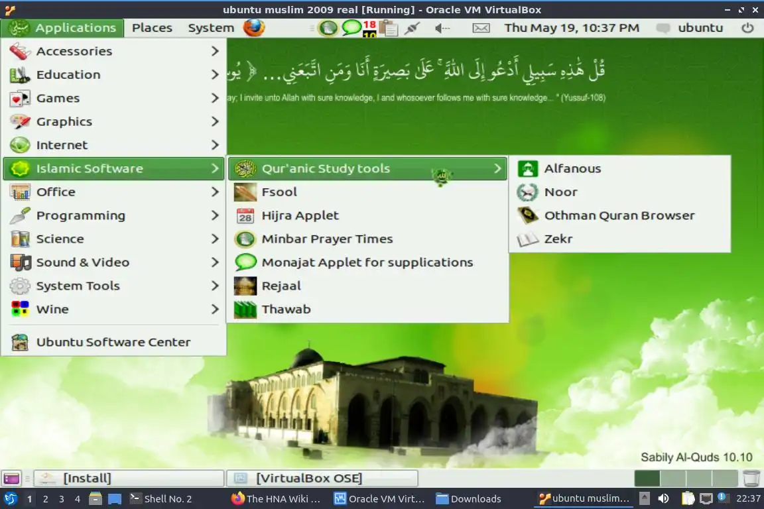
Task: Expand the Programming submenu arrow
Action: pyautogui.click(x=215, y=215)
